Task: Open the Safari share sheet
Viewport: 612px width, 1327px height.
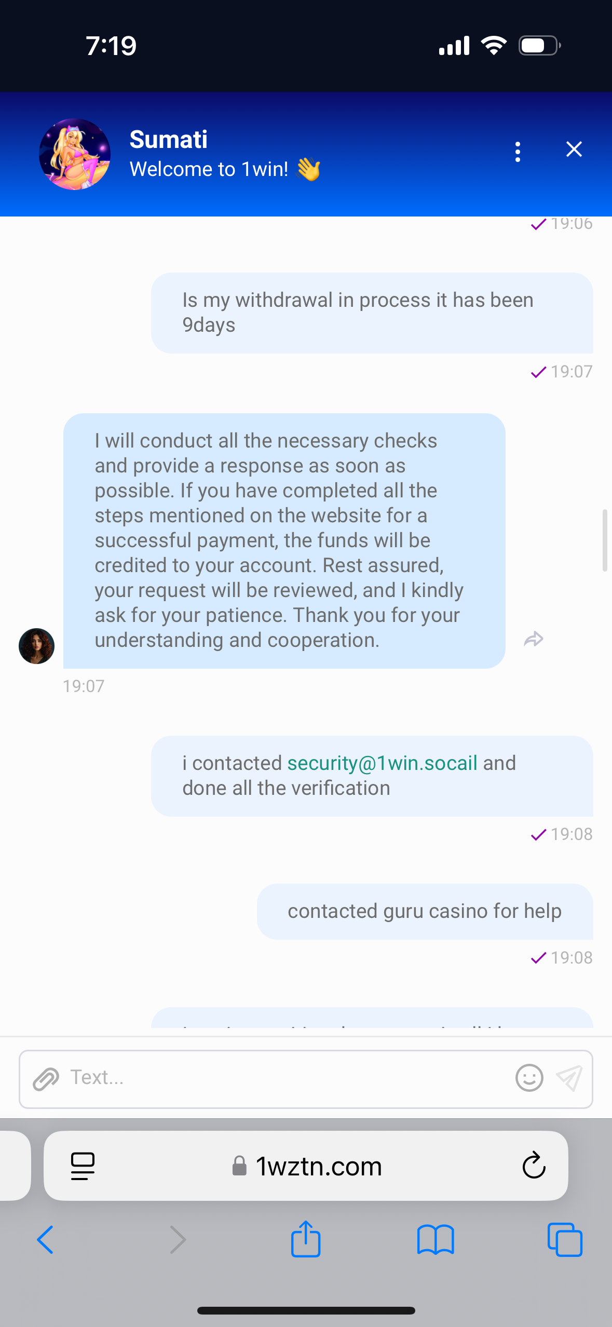Action: pos(306,1239)
